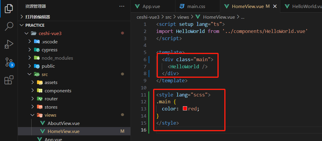Screen dimensions: 322x141
Task: Click the assets folder icon
Action: (x=40, y=83)
